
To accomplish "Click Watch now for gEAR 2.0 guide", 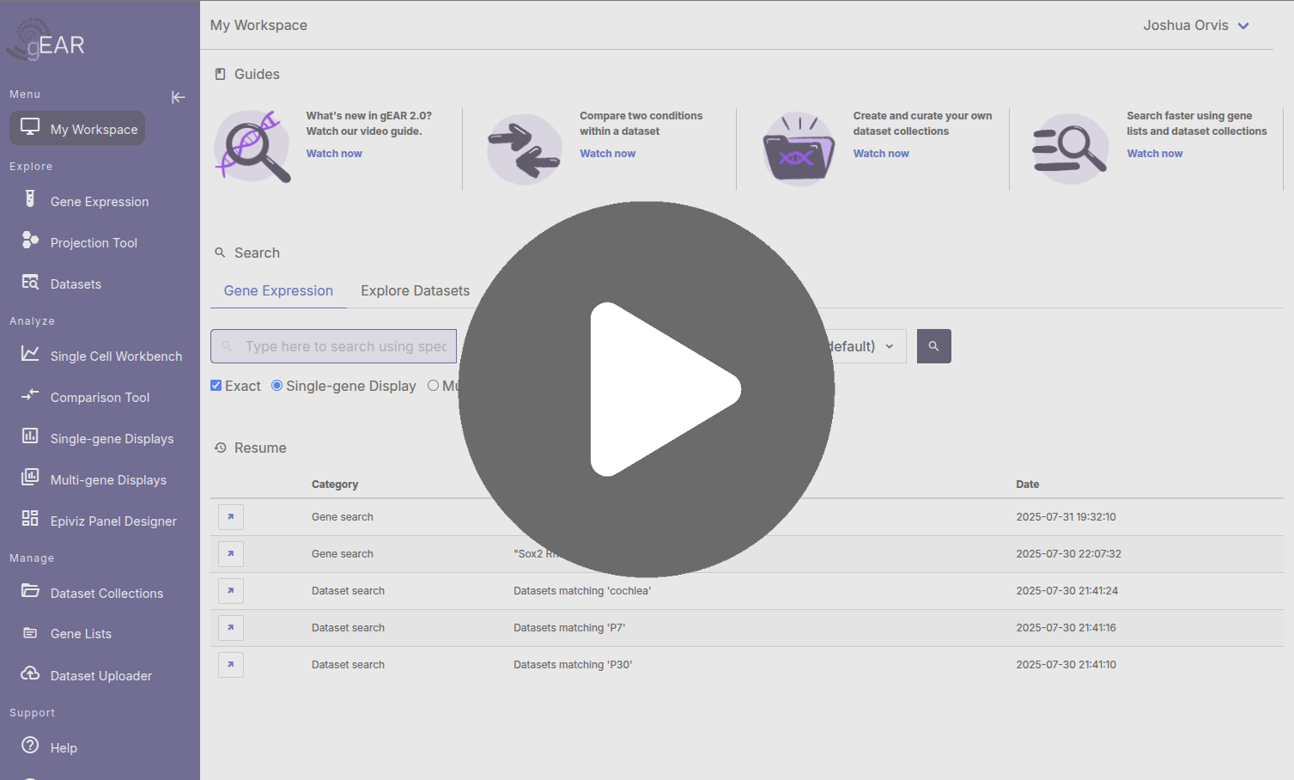I will [334, 154].
